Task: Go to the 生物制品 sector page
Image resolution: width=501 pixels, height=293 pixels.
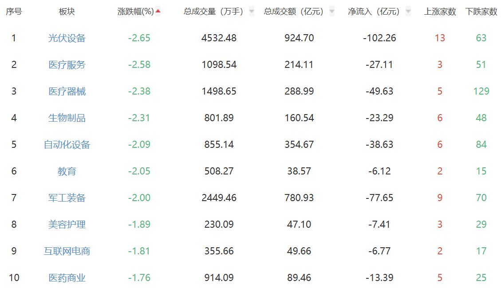Action: [67, 118]
